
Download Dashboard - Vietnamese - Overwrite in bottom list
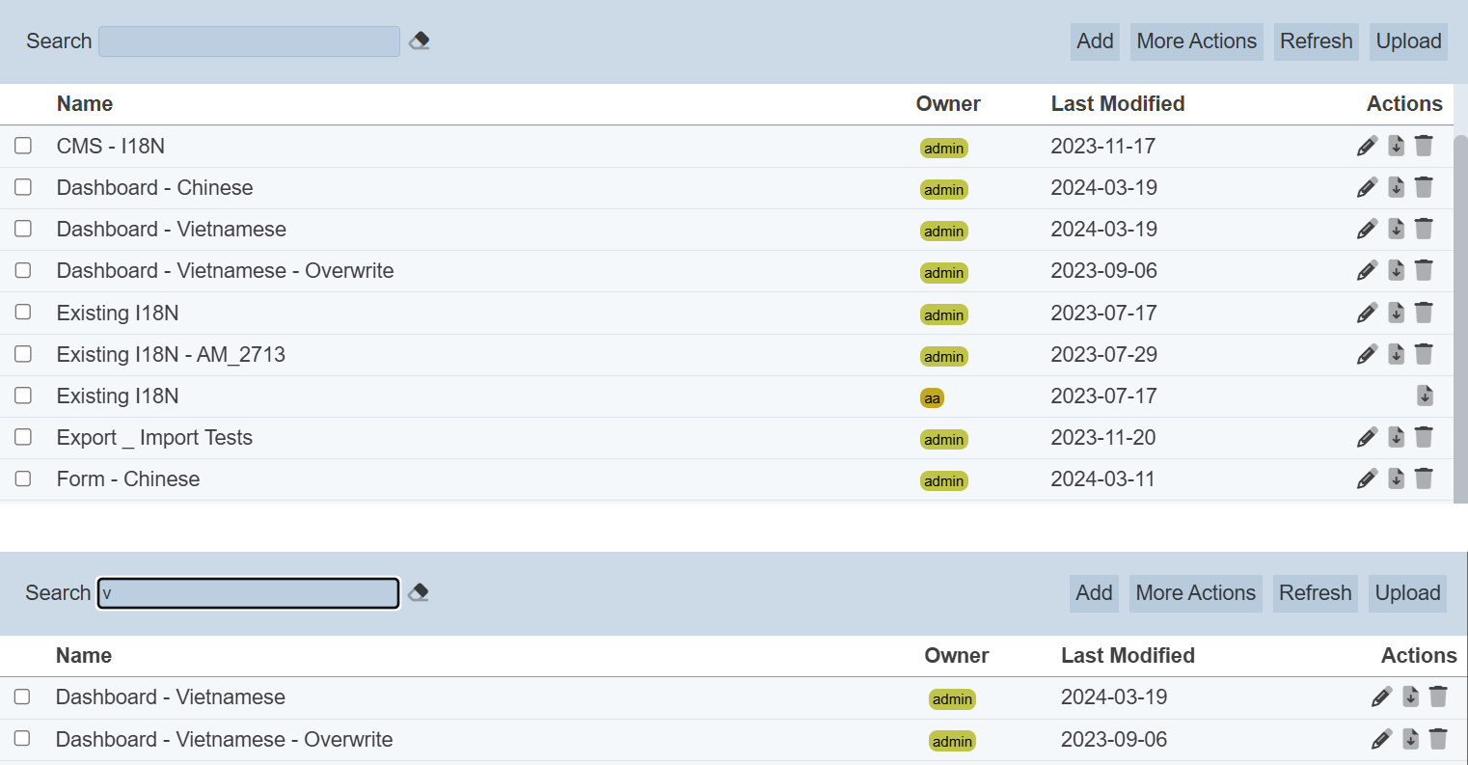(1410, 740)
